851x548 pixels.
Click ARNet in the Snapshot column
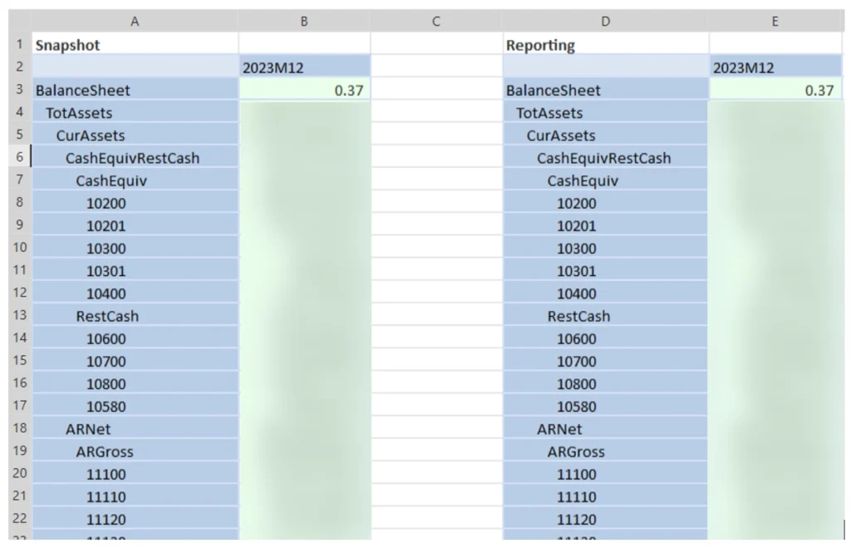tap(88, 429)
